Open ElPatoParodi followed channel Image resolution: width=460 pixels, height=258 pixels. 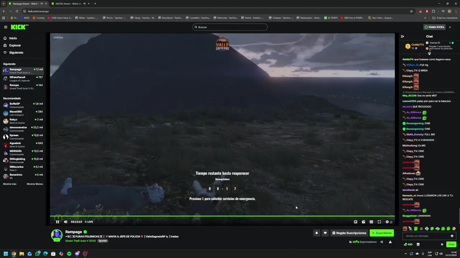23,79
